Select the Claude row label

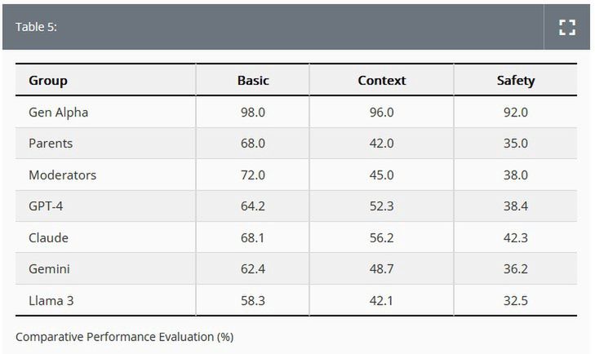48,237
